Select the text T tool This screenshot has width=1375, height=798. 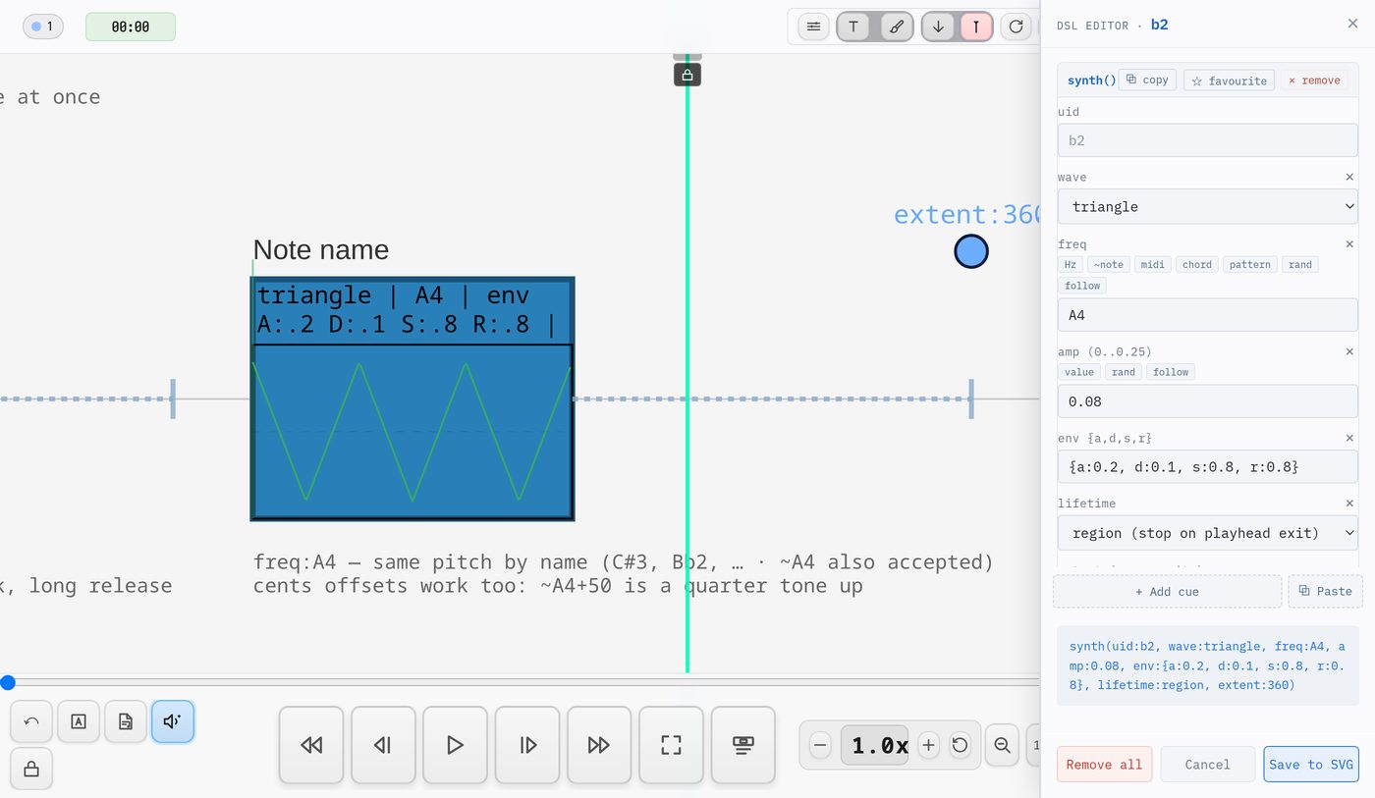[853, 27]
